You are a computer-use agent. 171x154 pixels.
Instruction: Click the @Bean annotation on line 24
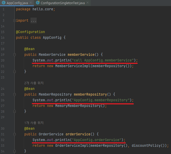(29, 89)
